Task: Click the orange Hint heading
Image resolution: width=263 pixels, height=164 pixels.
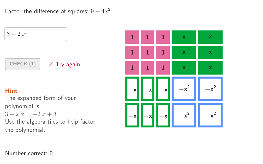Action: pyautogui.click(x=11, y=91)
